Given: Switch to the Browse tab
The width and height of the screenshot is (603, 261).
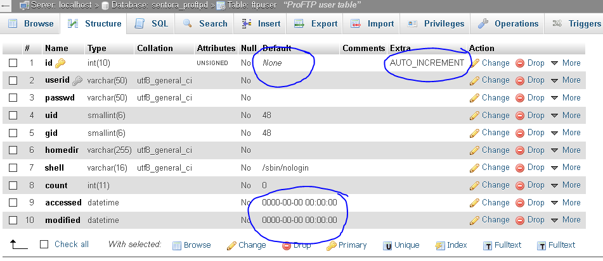Looking at the screenshot, I should click(31, 23).
